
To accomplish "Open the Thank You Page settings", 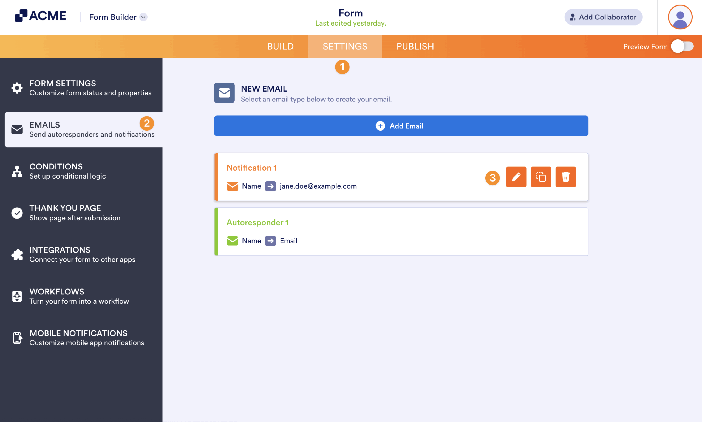I will pos(75,213).
